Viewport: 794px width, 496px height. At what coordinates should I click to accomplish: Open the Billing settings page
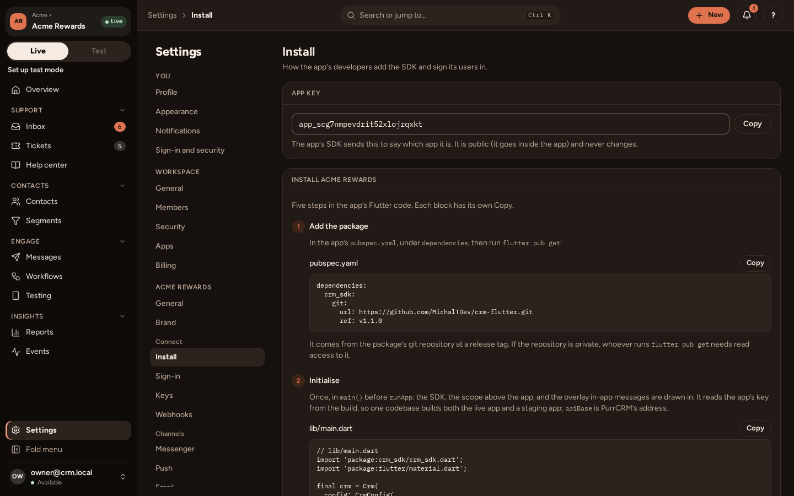point(207,266)
